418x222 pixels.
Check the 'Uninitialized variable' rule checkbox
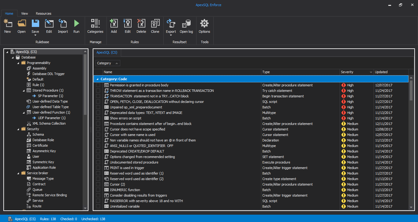click(98, 206)
